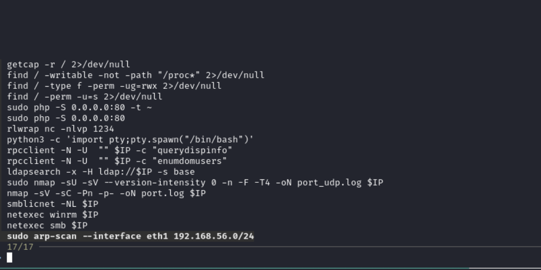This screenshot has width=541, height=270.
Task: Select the rlwrap nc -nlvp 1234 line
Action: (x=60, y=129)
